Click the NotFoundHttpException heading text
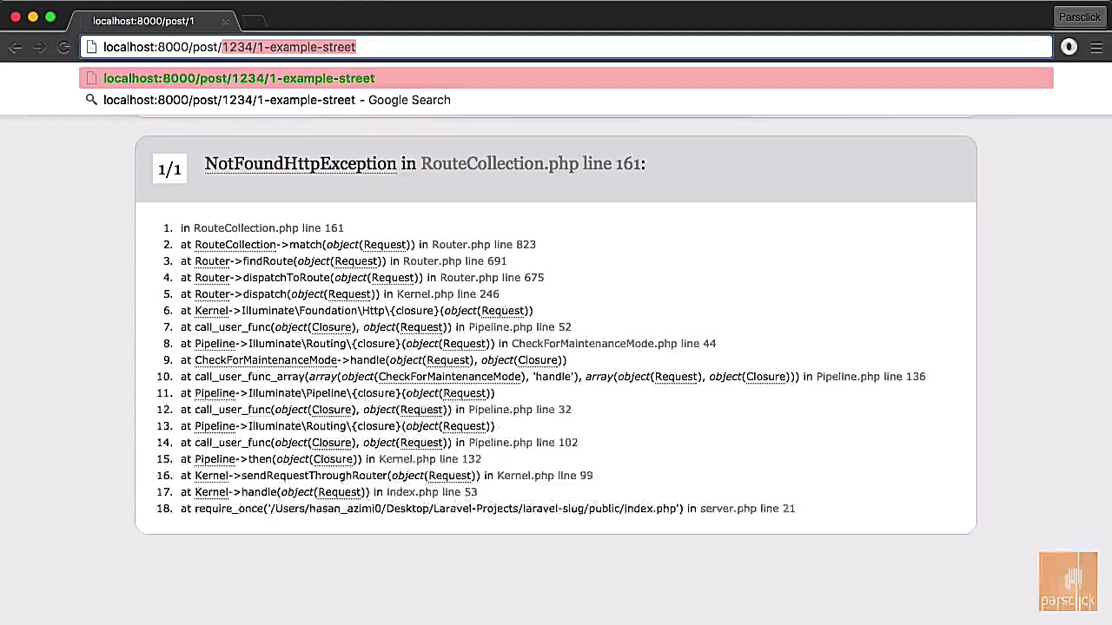 pyautogui.click(x=301, y=164)
